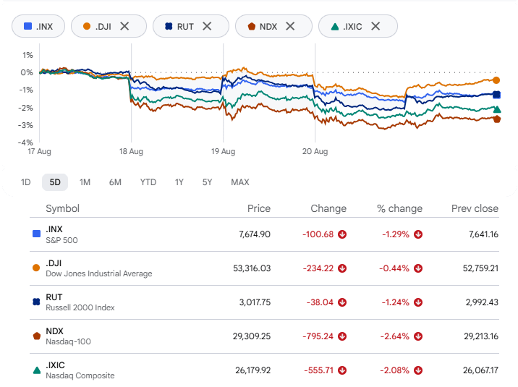Open the NDX Nasdaq-100 row
This screenshot has width=518, height=387.
264,336
